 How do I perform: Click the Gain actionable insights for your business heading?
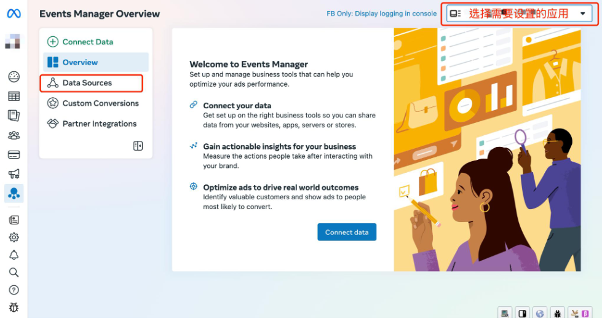pyautogui.click(x=280, y=147)
